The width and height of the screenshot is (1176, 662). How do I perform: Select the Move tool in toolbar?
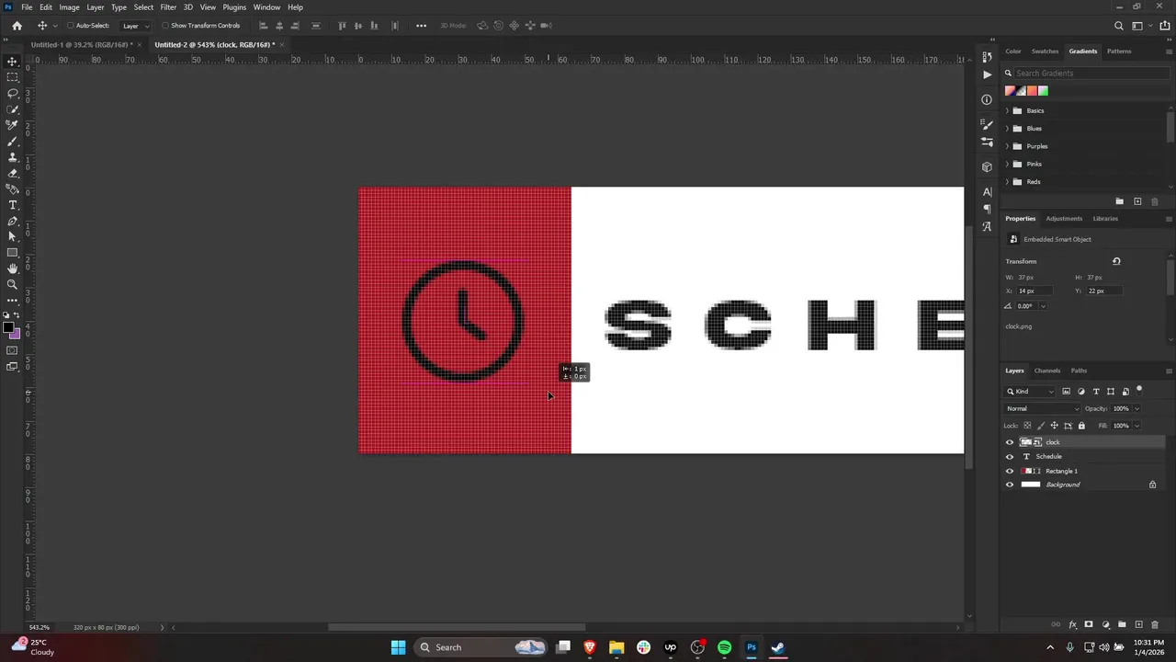[x=12, y=62]
